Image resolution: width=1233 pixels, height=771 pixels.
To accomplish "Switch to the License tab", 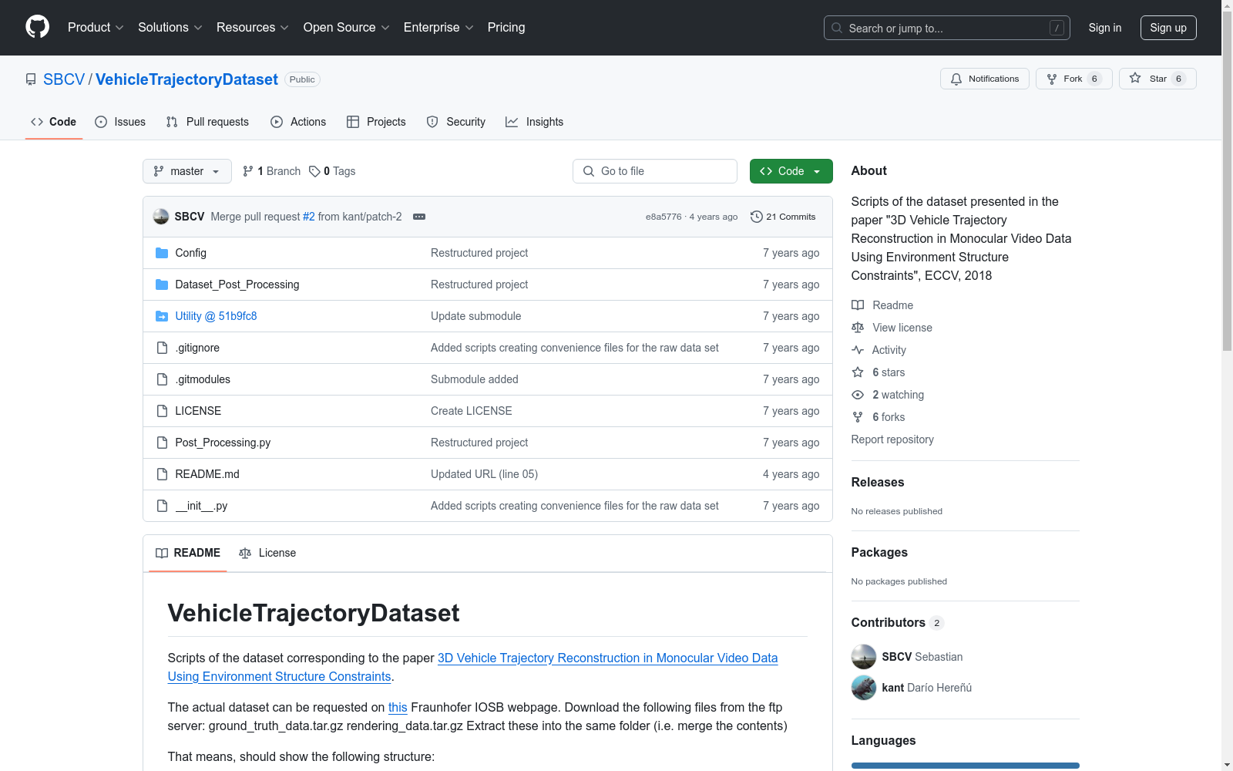I will click(x=267, y=553).
